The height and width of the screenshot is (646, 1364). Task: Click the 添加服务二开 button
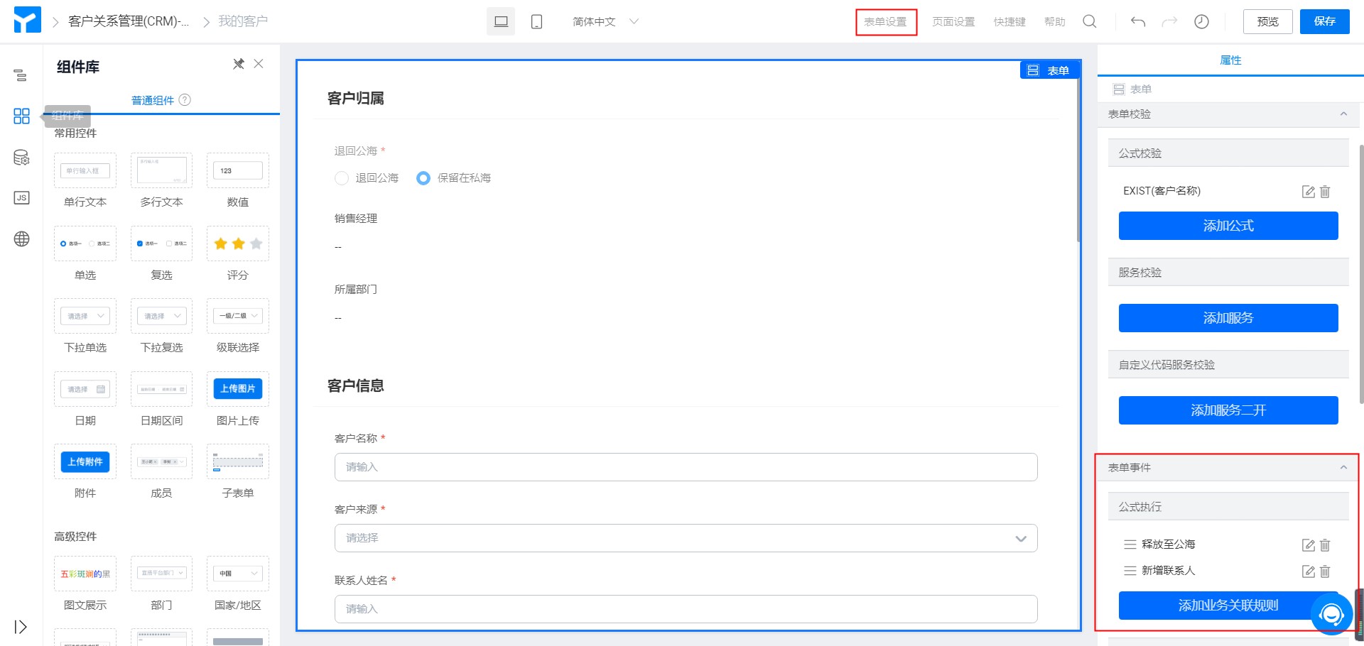point(1228,410)
